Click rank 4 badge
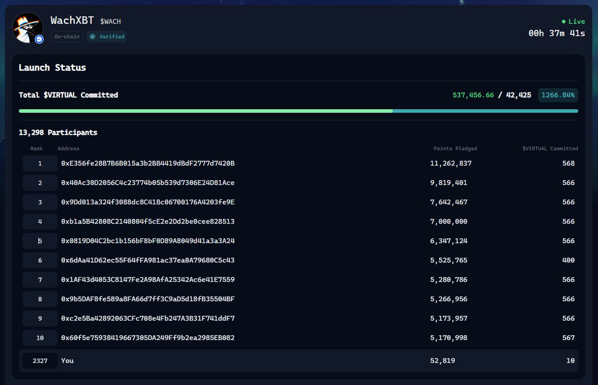This screenshot has width=598, height=385. click(40, 221)
